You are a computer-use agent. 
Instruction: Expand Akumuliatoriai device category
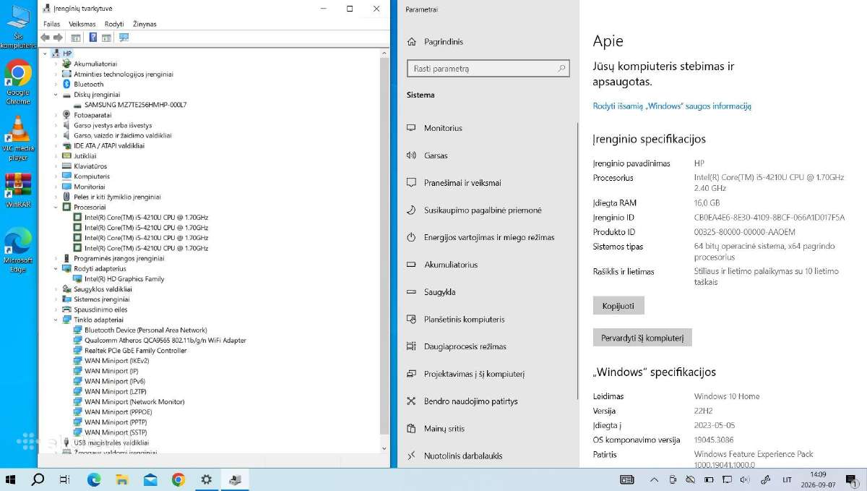pos(56,64)
